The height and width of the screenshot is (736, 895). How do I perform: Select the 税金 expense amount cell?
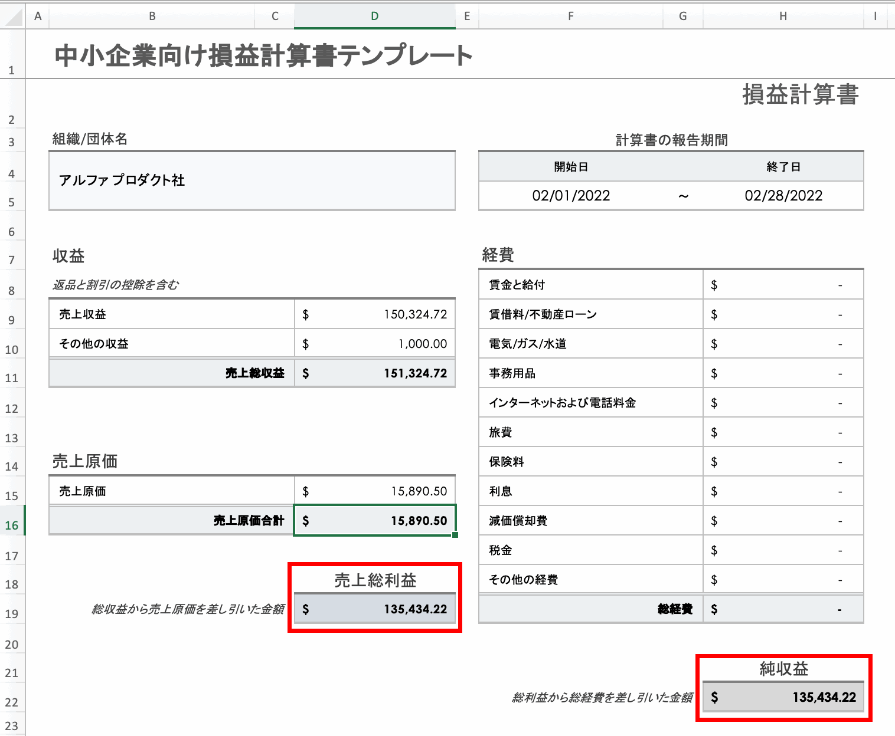click(783, 550)
